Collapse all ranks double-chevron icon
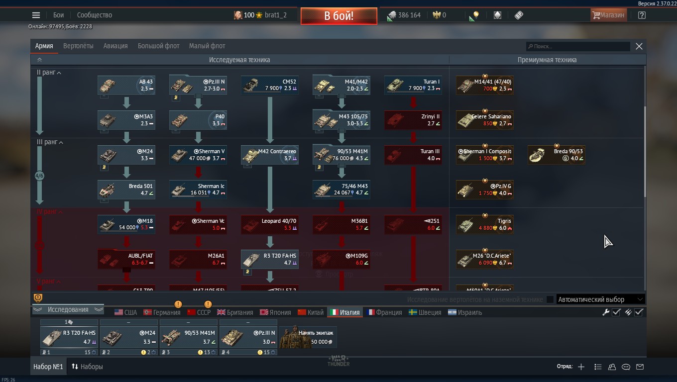The width and height of the screenshot is (677, 382). pyautogui.click(x=39, y=60)
